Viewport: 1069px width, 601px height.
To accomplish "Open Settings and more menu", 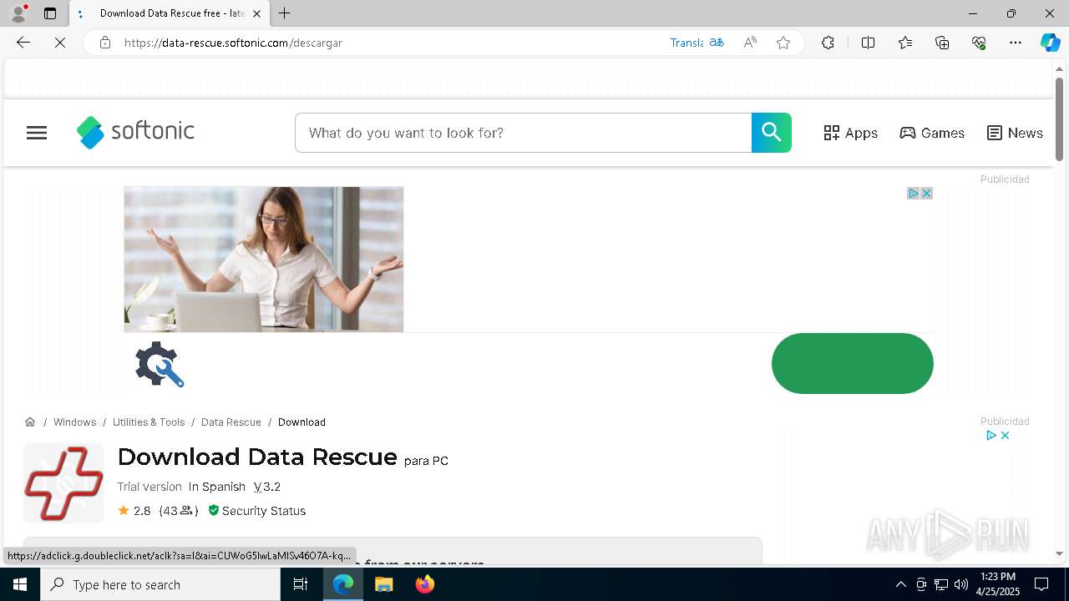I will (x=1016, y=43).
